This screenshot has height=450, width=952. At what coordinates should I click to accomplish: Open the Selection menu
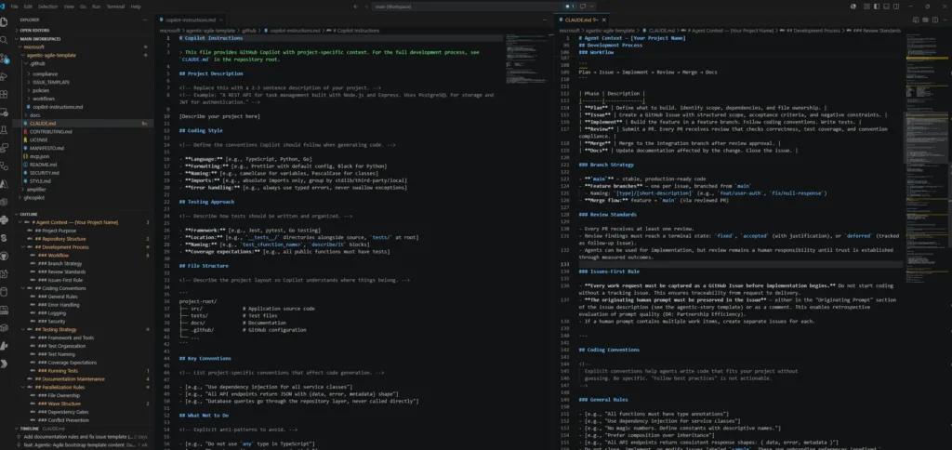pyautogui.click(x=47, y=7)
